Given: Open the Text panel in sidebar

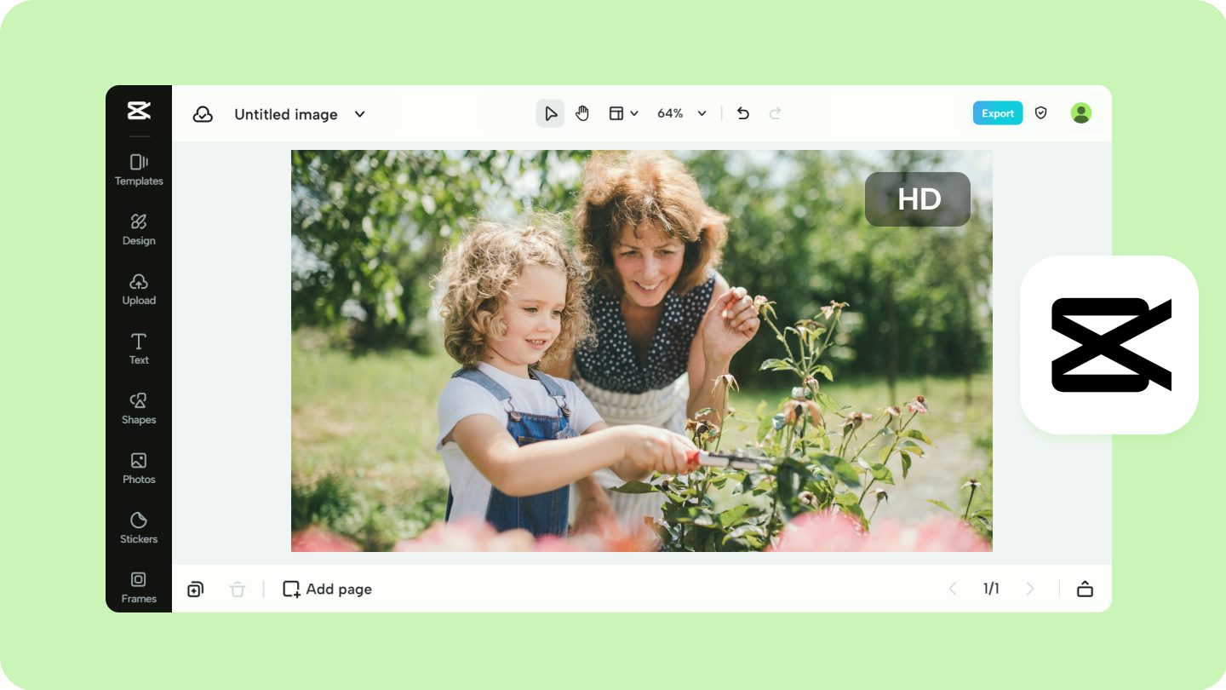Looking at the screenshot, I should [x=138, y=348].
